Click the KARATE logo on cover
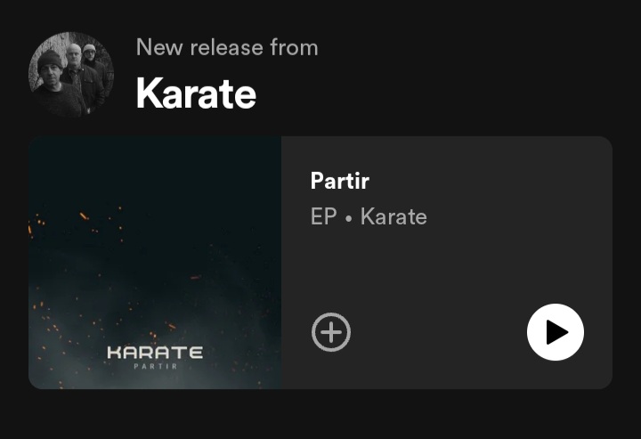This screenshot has width=641, height=439. [155, 353]
